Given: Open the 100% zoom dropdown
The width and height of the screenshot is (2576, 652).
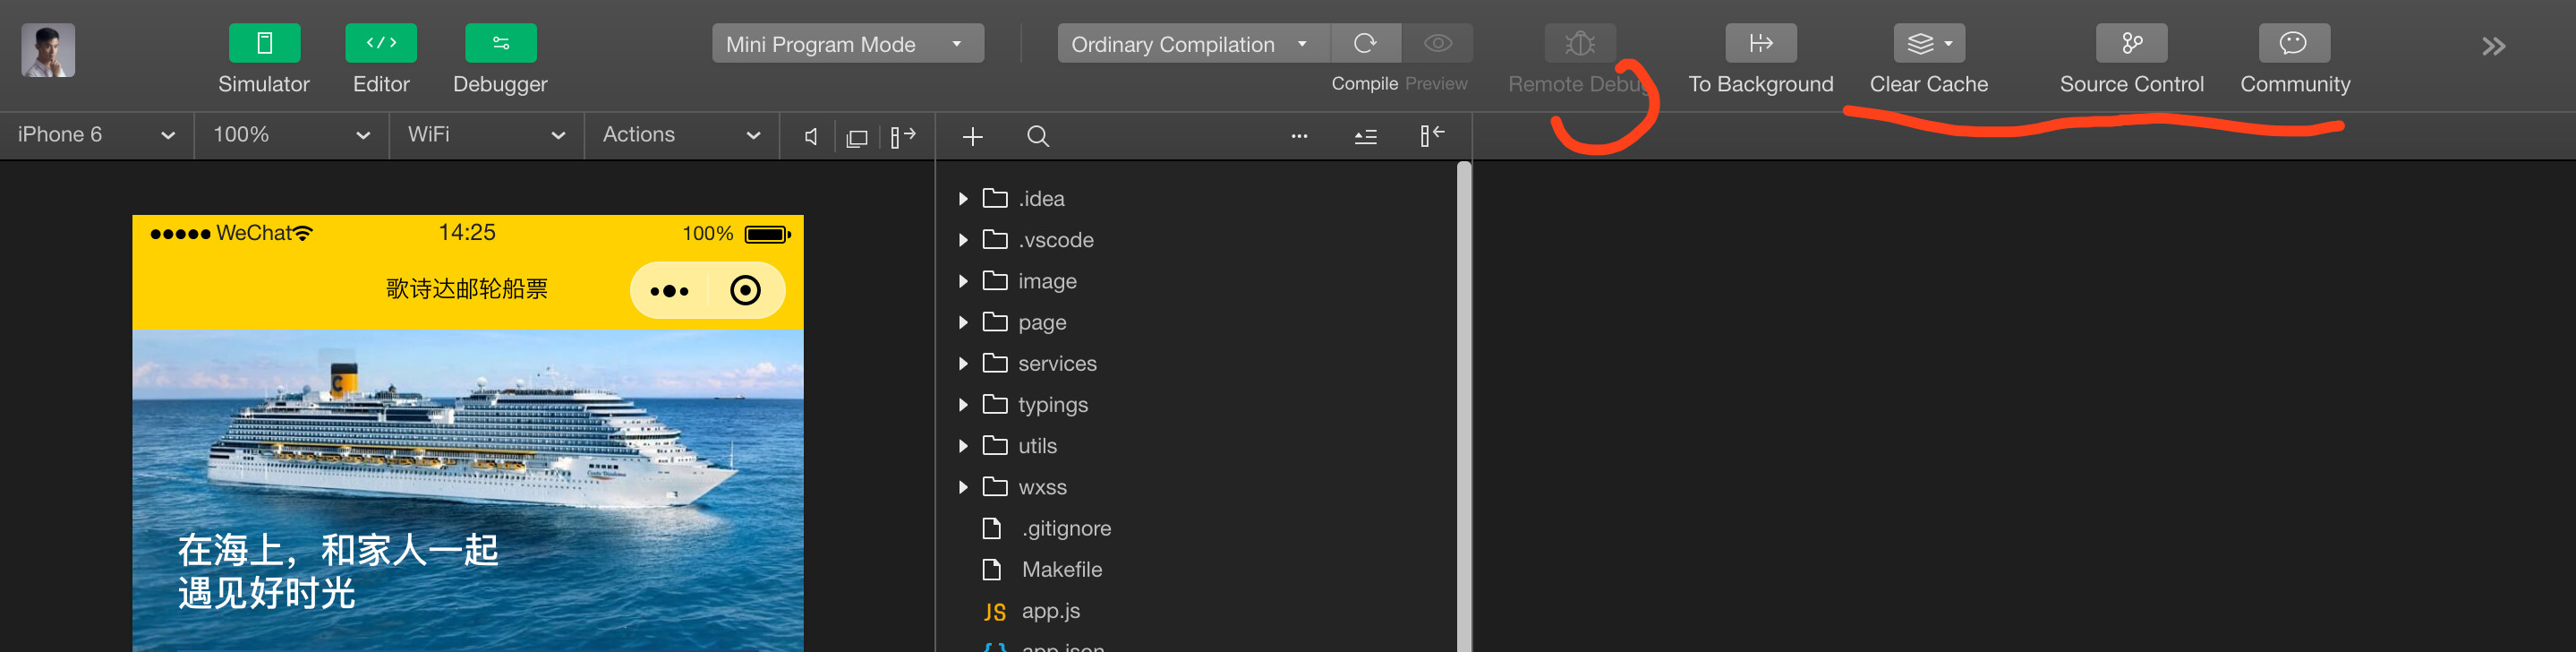Looking at the screenshot, I should [291, 135].
